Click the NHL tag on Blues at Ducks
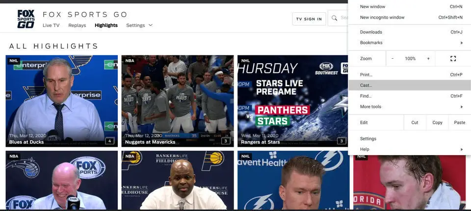Image resolution: width=471 pixels, height=211 pixels. click(x=14, y=61)
